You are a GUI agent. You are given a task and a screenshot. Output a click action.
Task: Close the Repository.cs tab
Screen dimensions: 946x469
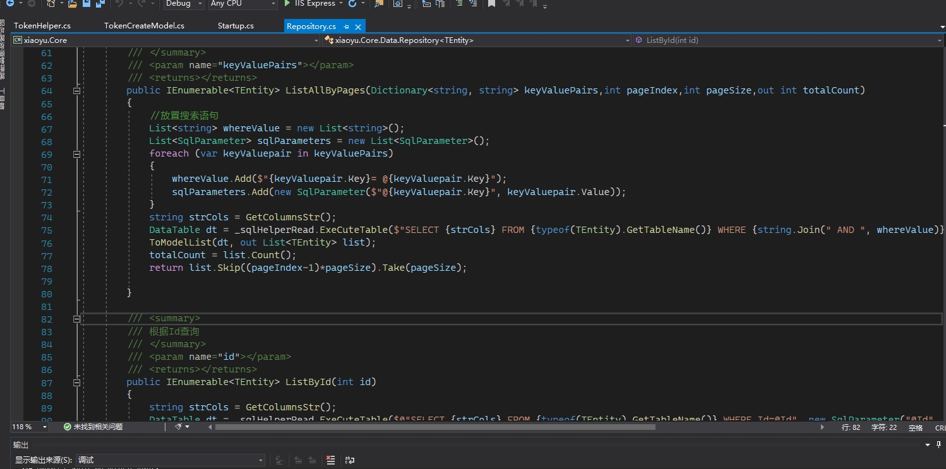[x=358, y=27]
